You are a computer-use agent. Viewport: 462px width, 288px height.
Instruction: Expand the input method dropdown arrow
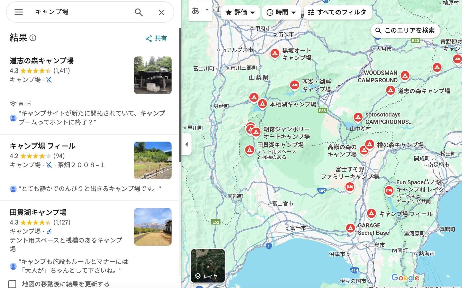[207, 10]
